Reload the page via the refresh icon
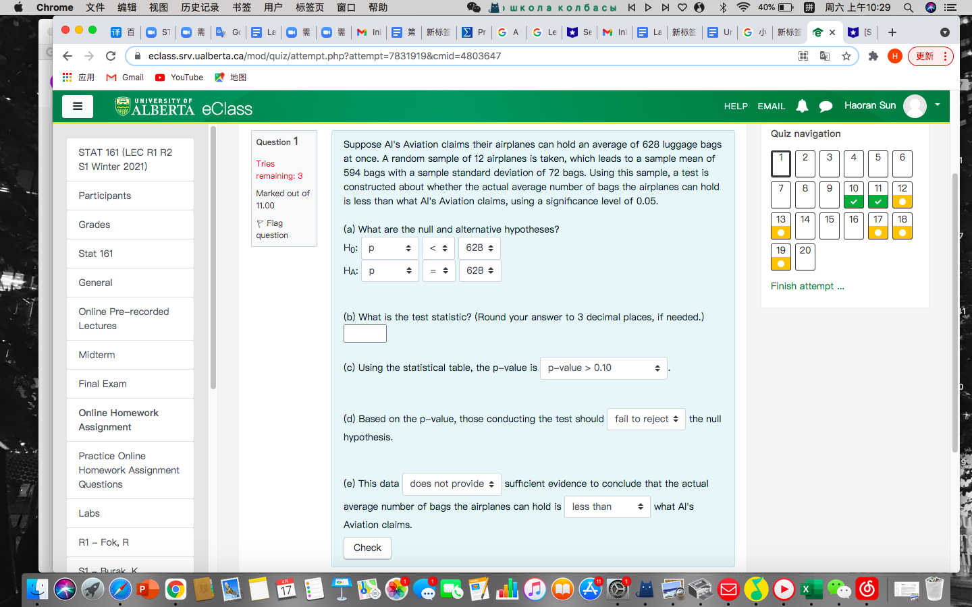 [x=111, y=56]
